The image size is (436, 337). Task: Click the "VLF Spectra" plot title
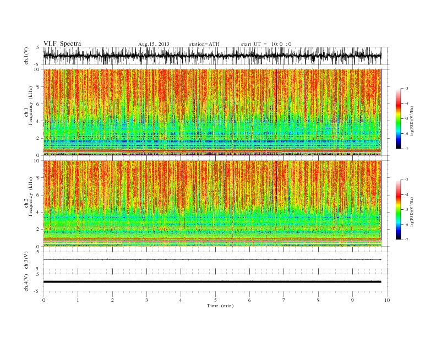[62, 44]
